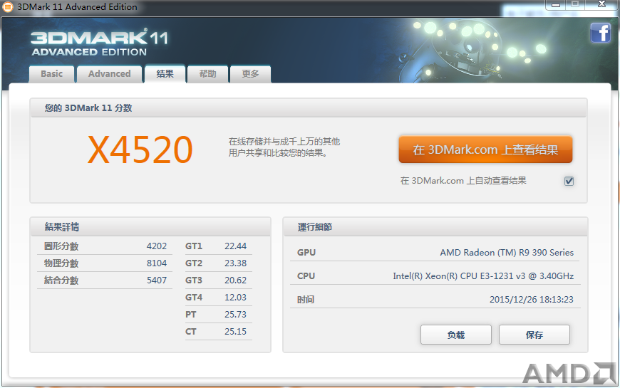Click CPU name Intel Xeon E3-1231 v3

click(x=483, y=276)
